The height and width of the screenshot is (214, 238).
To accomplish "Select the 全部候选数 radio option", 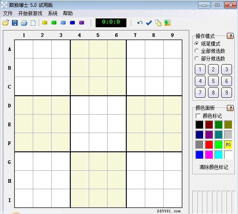I will [210, 51].
